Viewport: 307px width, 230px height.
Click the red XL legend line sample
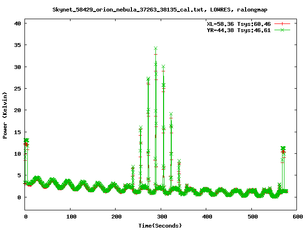tap(282, 24)
